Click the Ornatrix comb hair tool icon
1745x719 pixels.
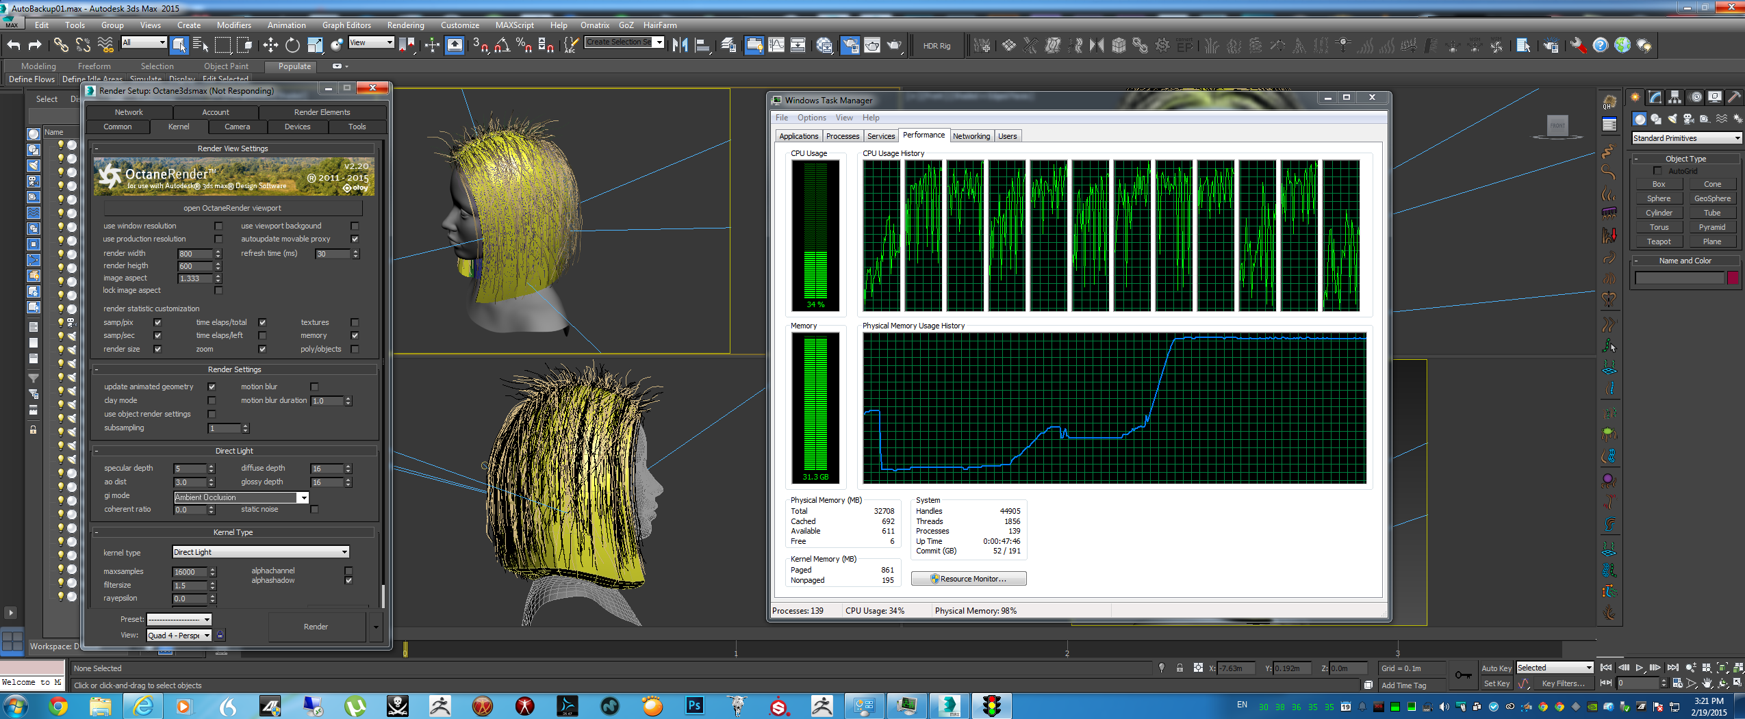(1609, 213)
